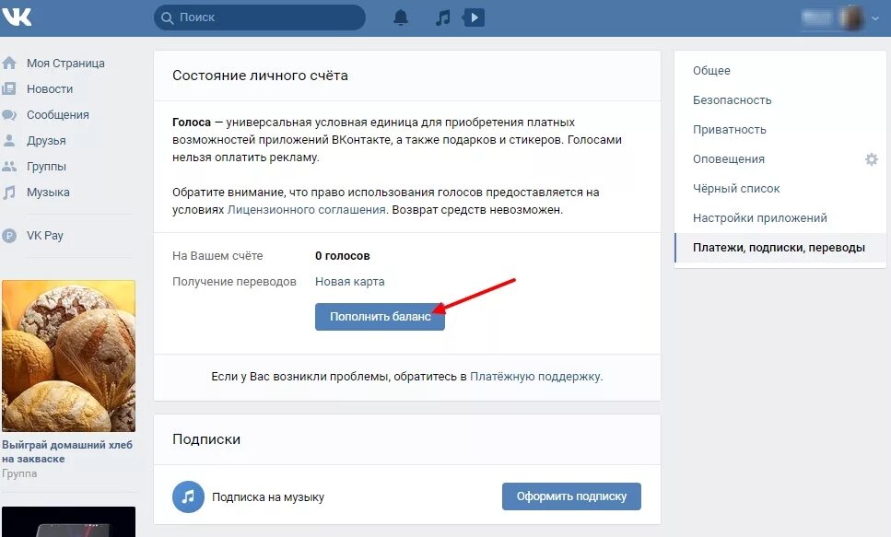
Task: Click the dark ad thumbnail at bottom left
Action: pos(69,521)
